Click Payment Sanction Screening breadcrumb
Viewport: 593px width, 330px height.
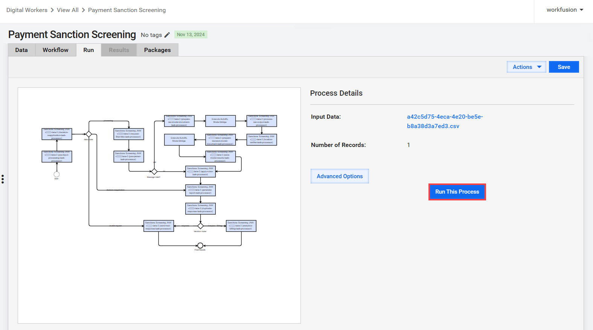(127, 10)
